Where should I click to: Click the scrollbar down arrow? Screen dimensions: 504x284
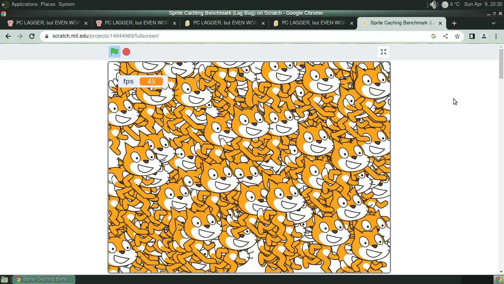(501, 272)
